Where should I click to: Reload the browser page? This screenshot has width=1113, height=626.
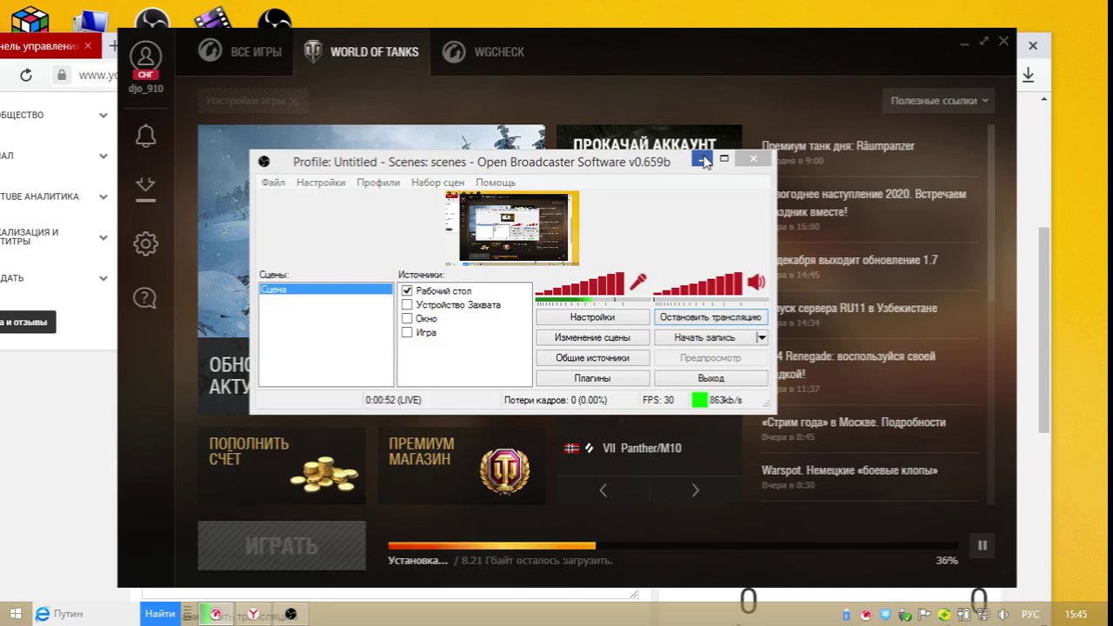click(x=26, y=76)
